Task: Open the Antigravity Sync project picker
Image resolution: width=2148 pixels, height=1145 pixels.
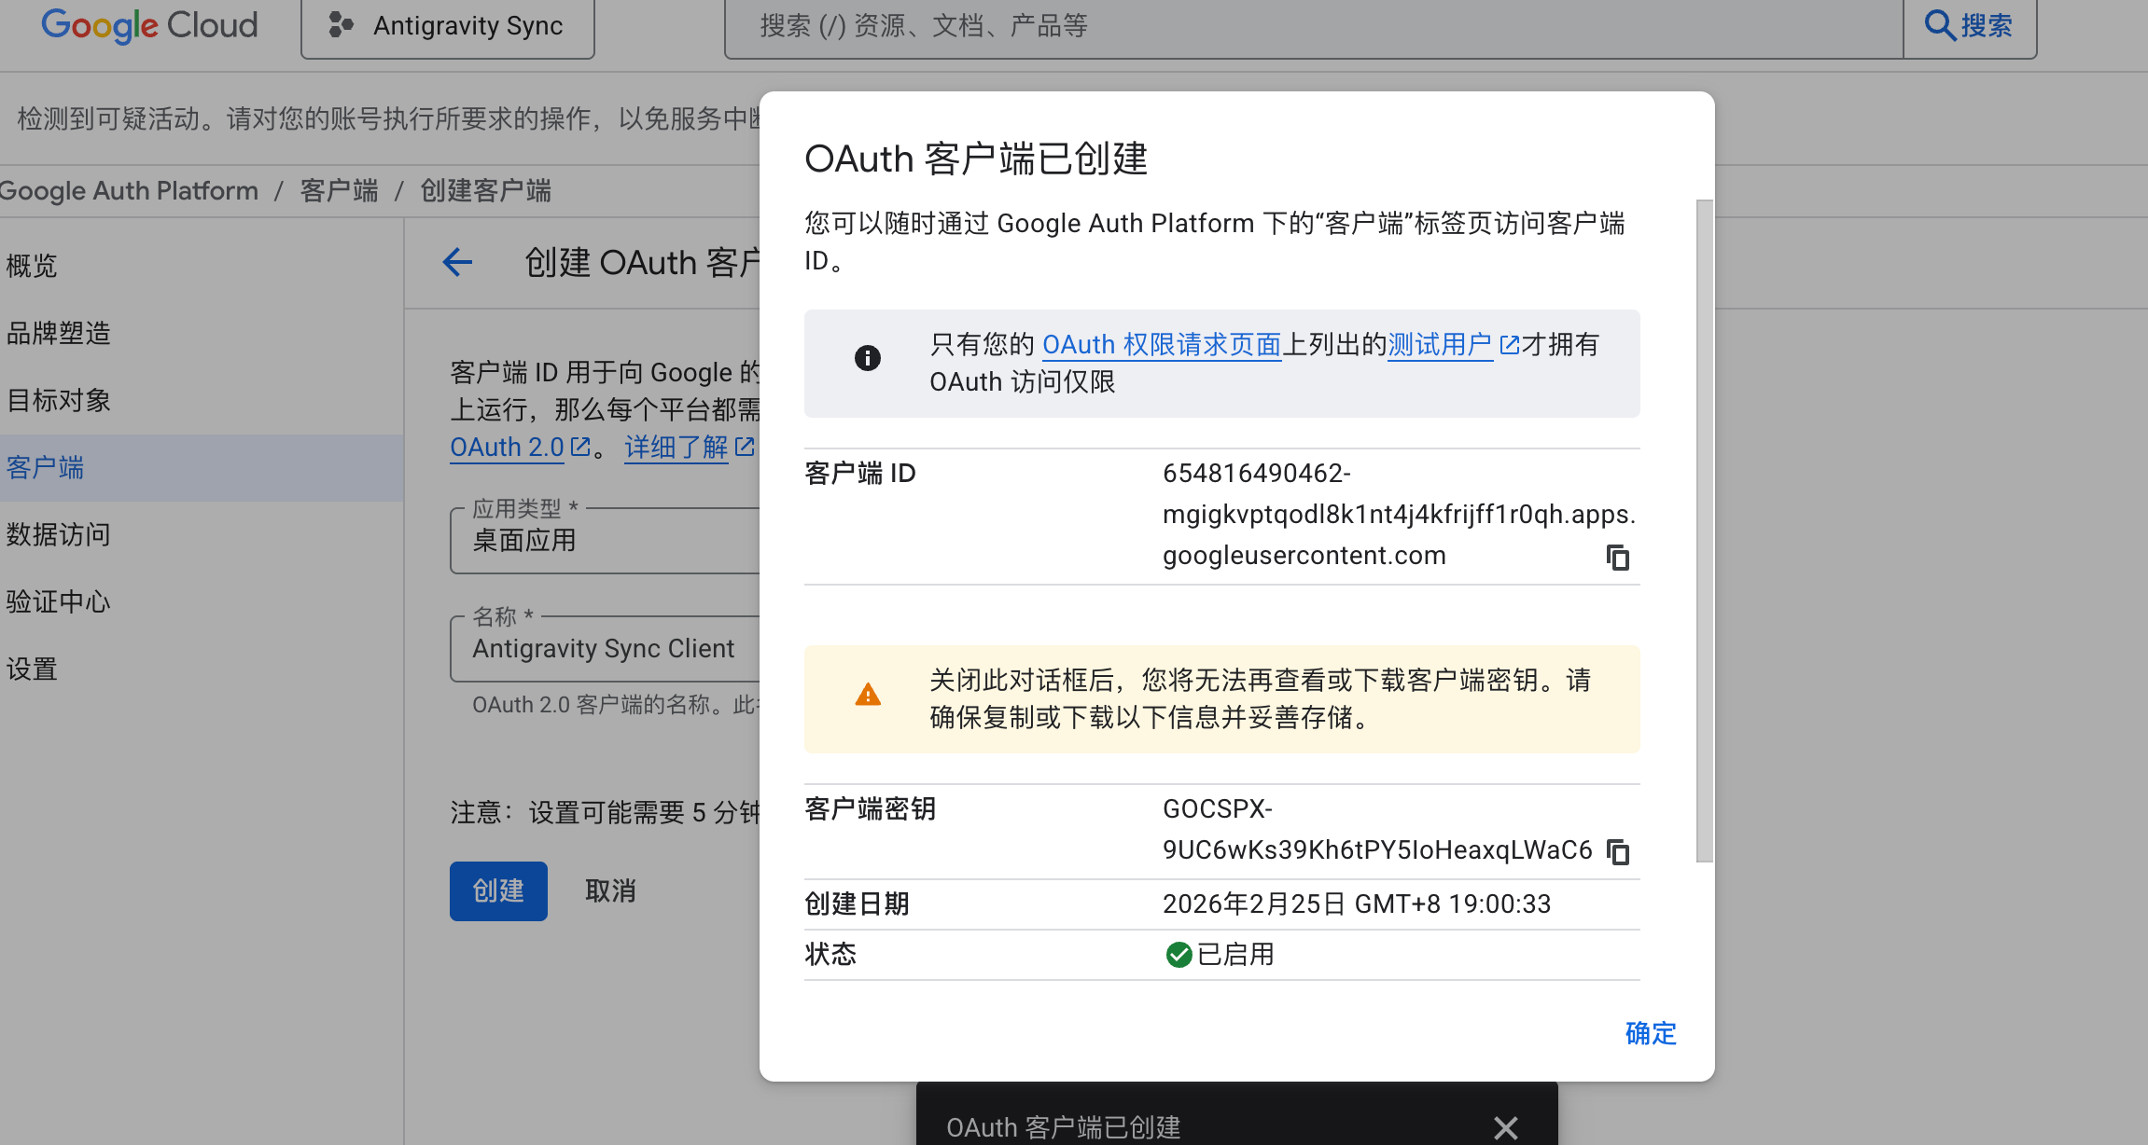Action: pos(448,26)
